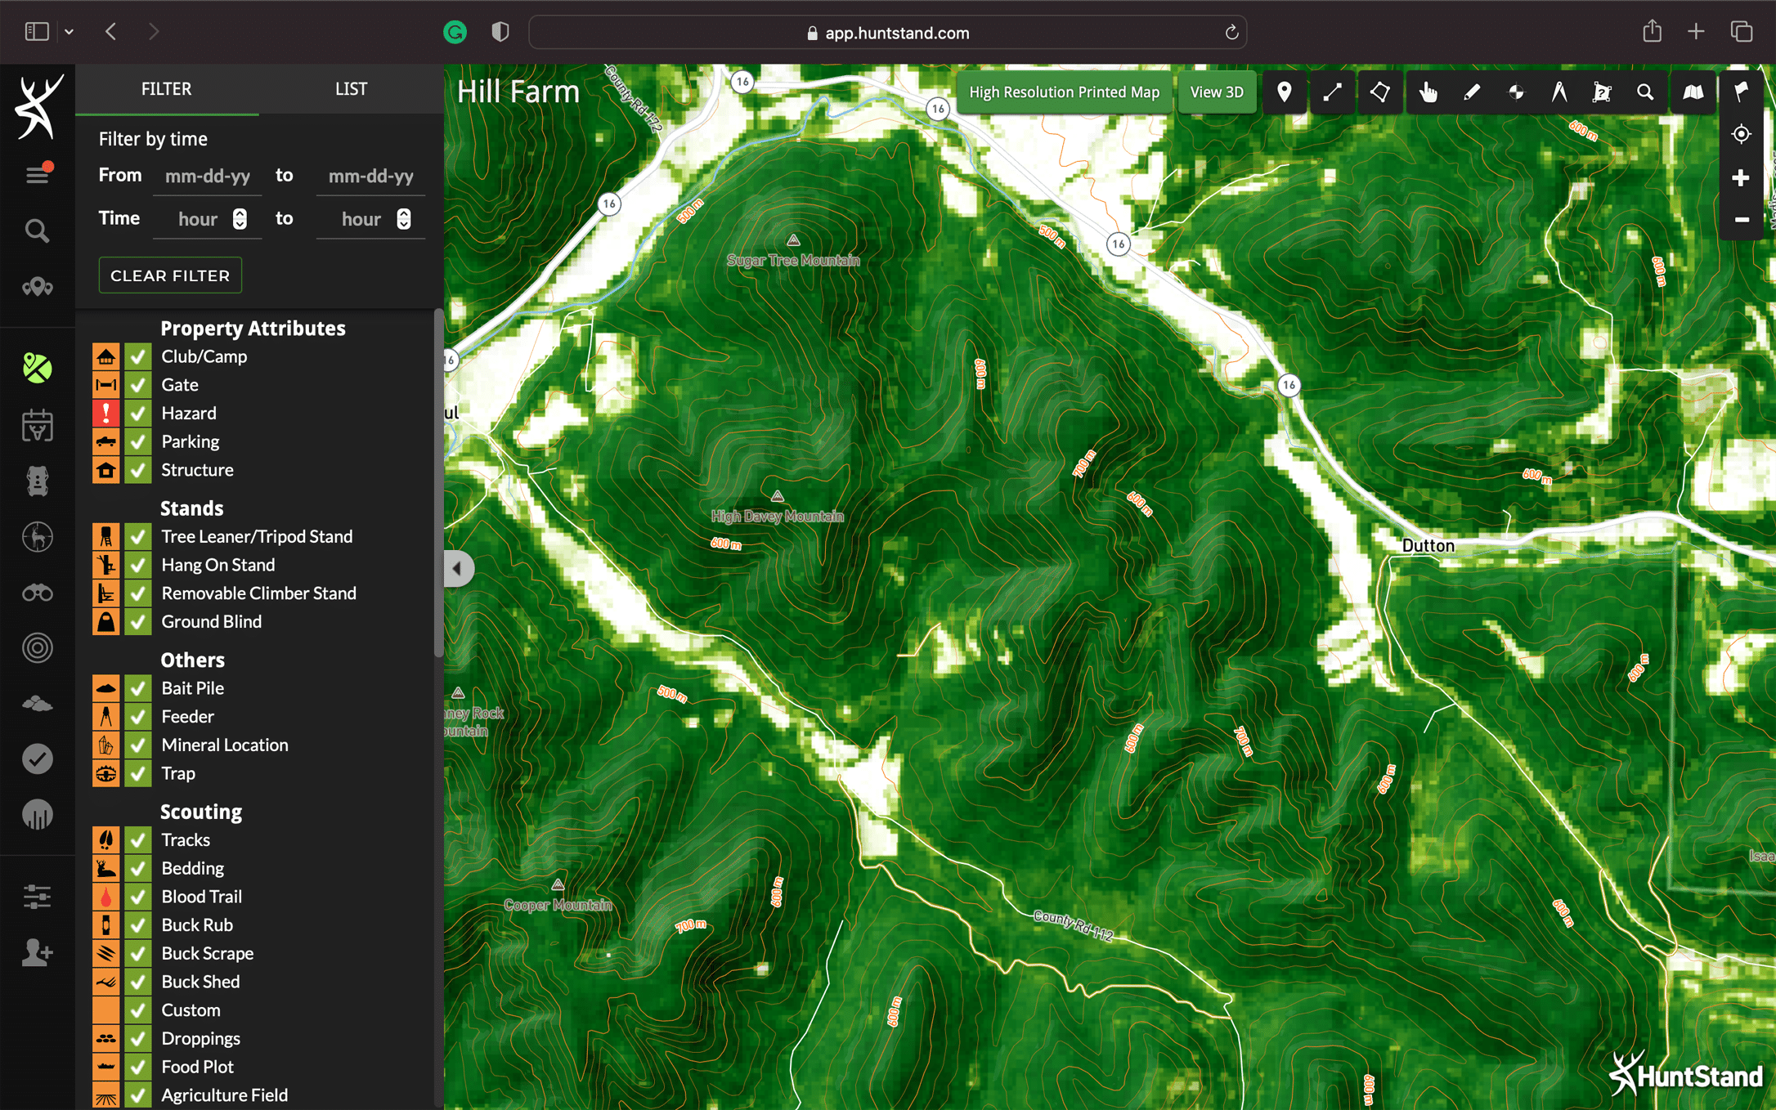Switch to the LIST tab
The image size is (1776, 1110).
tap(352, 89)
